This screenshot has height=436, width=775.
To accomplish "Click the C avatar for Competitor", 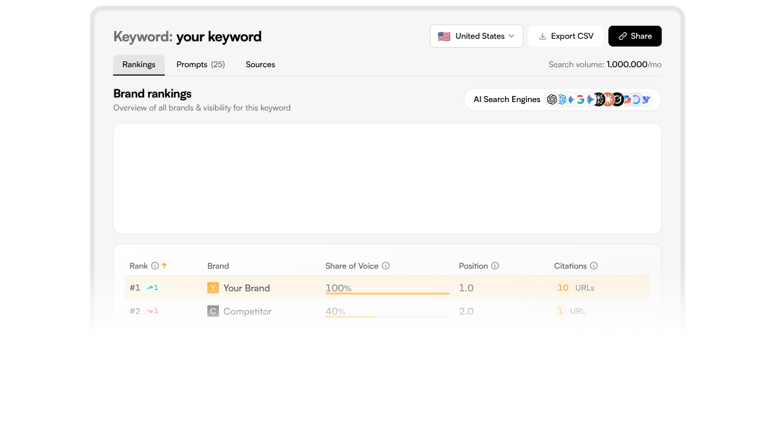I will click(x=213, y=311).
